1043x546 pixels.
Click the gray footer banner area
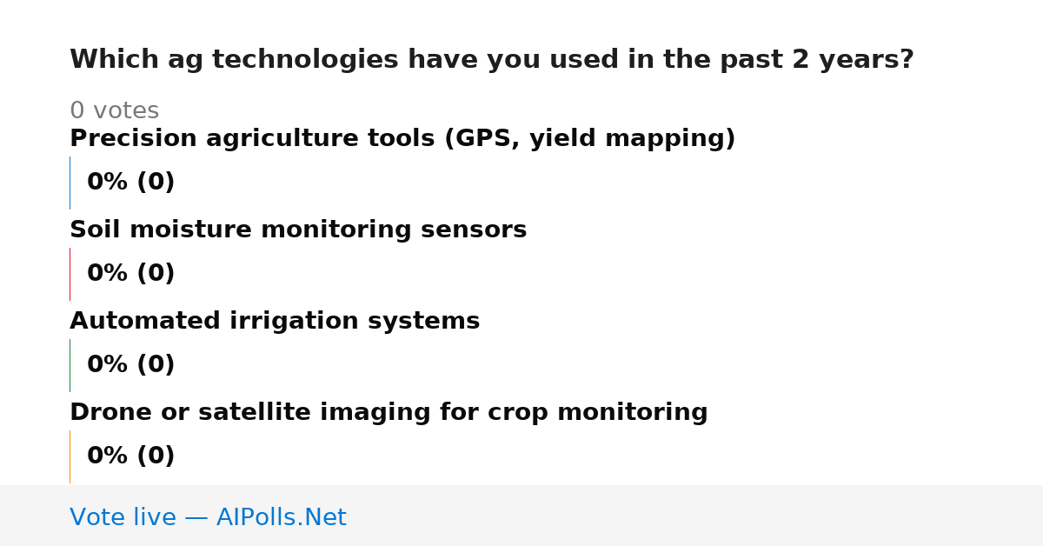point(521,516)
